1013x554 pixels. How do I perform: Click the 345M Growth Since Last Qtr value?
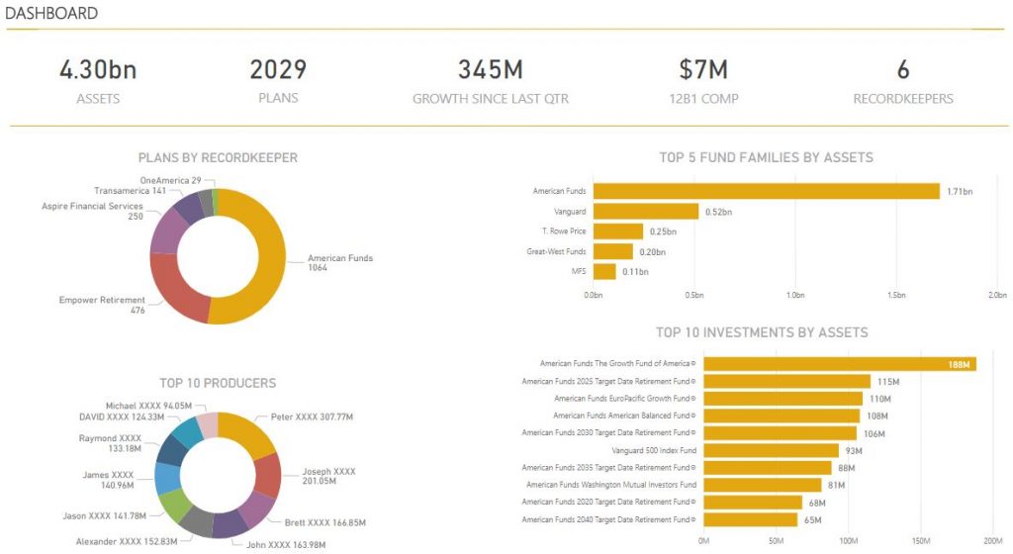click(490, 70)
